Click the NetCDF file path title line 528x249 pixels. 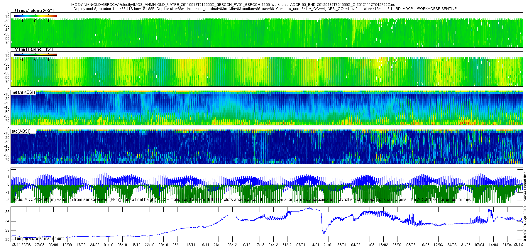pos(232,5)
